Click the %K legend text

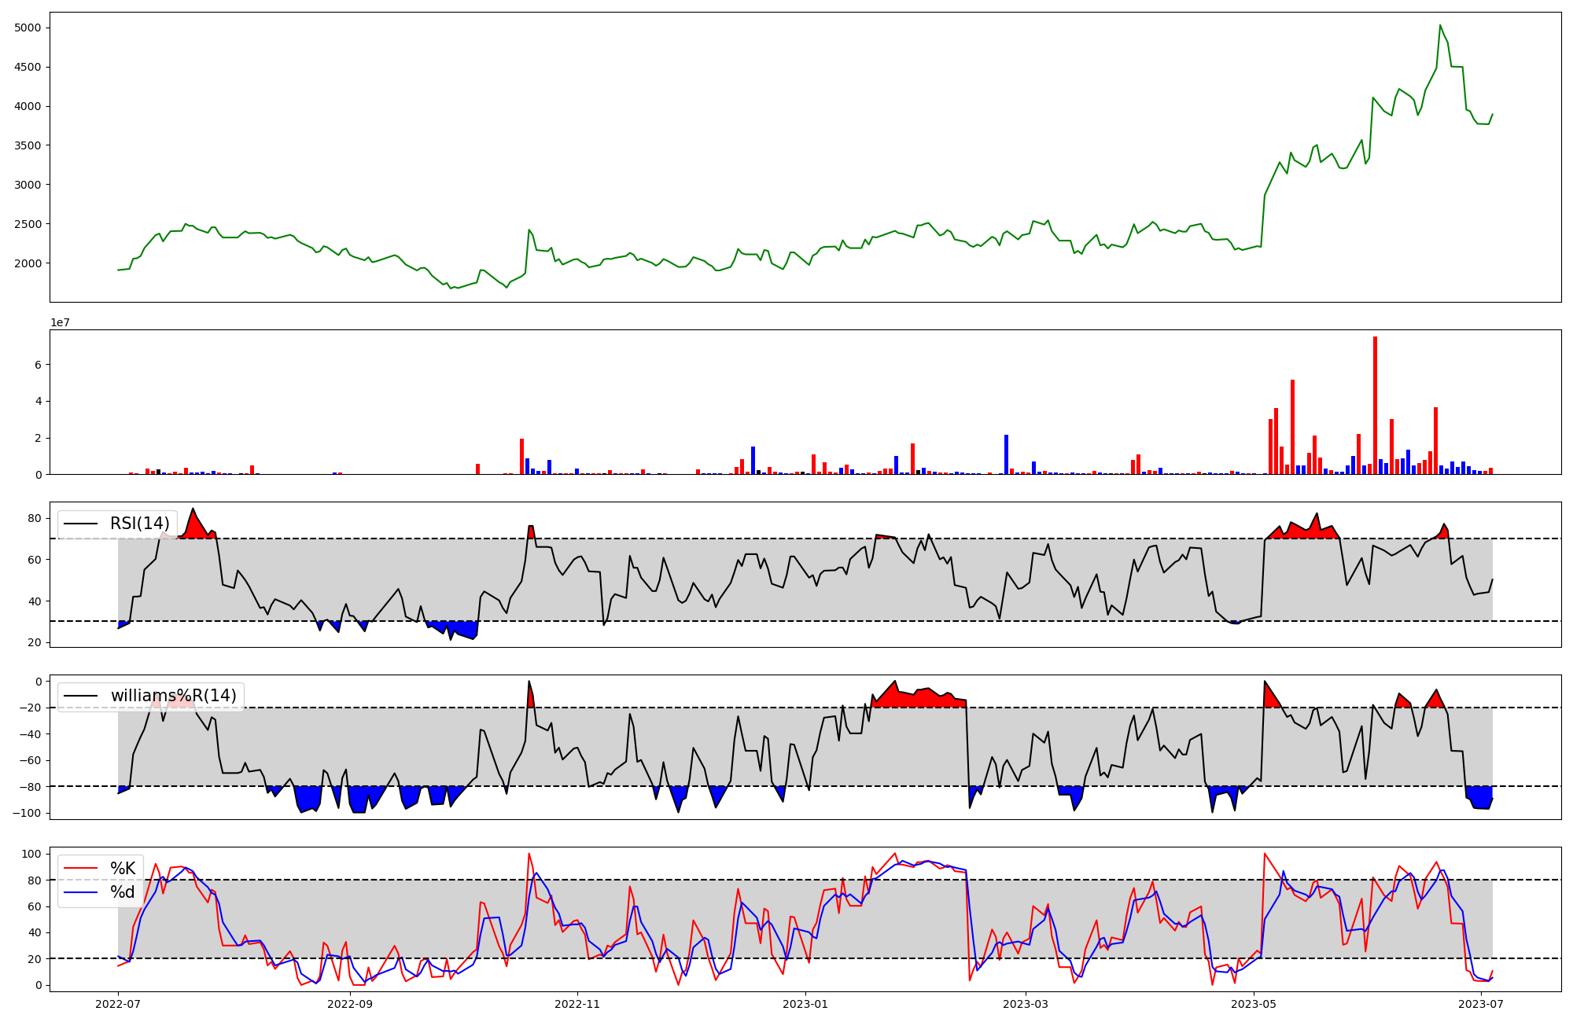pos(123,869)
